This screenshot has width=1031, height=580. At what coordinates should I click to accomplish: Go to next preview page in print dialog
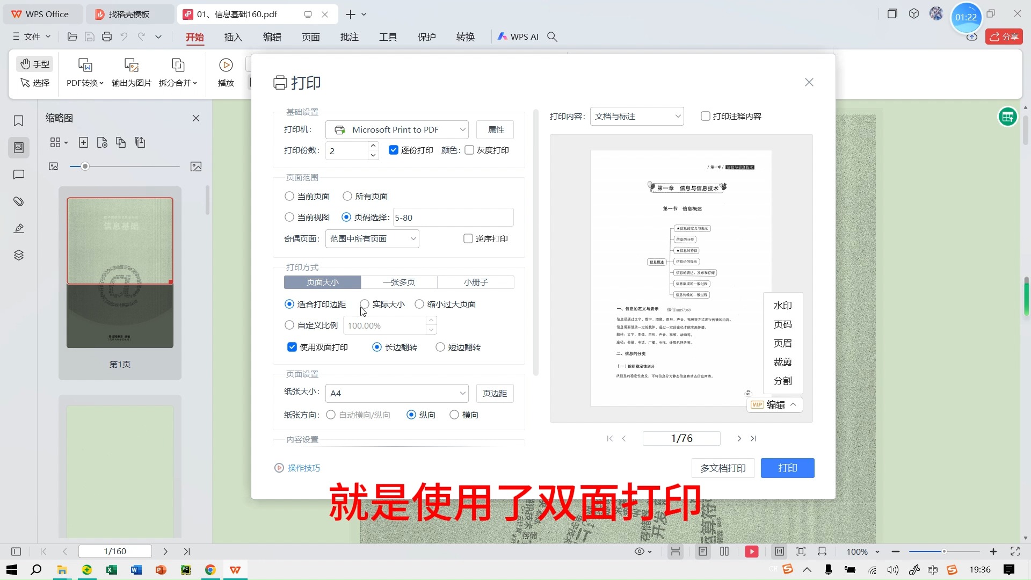point(739,439)
